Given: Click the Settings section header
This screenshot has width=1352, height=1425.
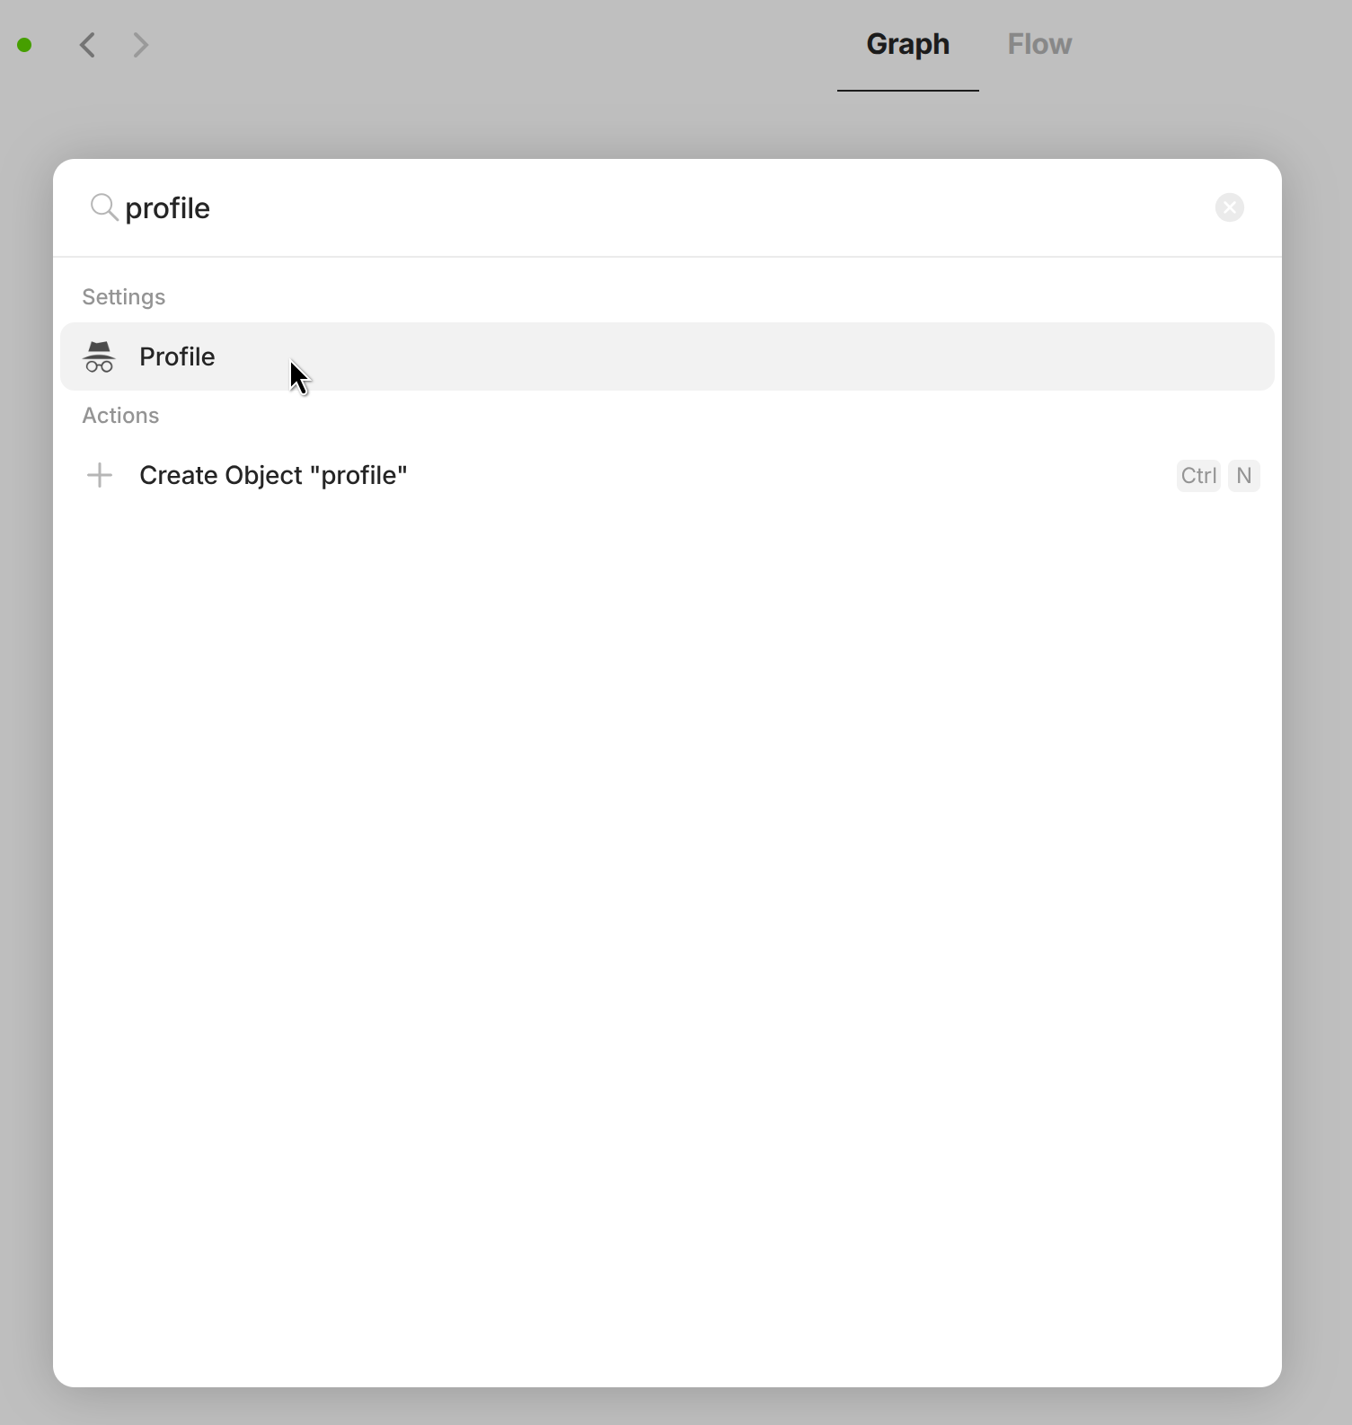Looking at the screenshot, I should [124, 297].
